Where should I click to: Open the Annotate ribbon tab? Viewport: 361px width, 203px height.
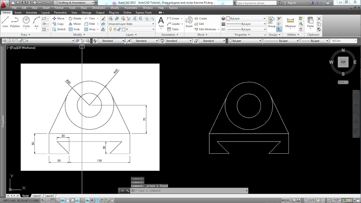(31, 13)
